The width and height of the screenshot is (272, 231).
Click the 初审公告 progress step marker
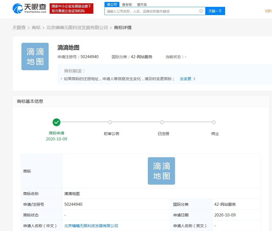(110, 122)
